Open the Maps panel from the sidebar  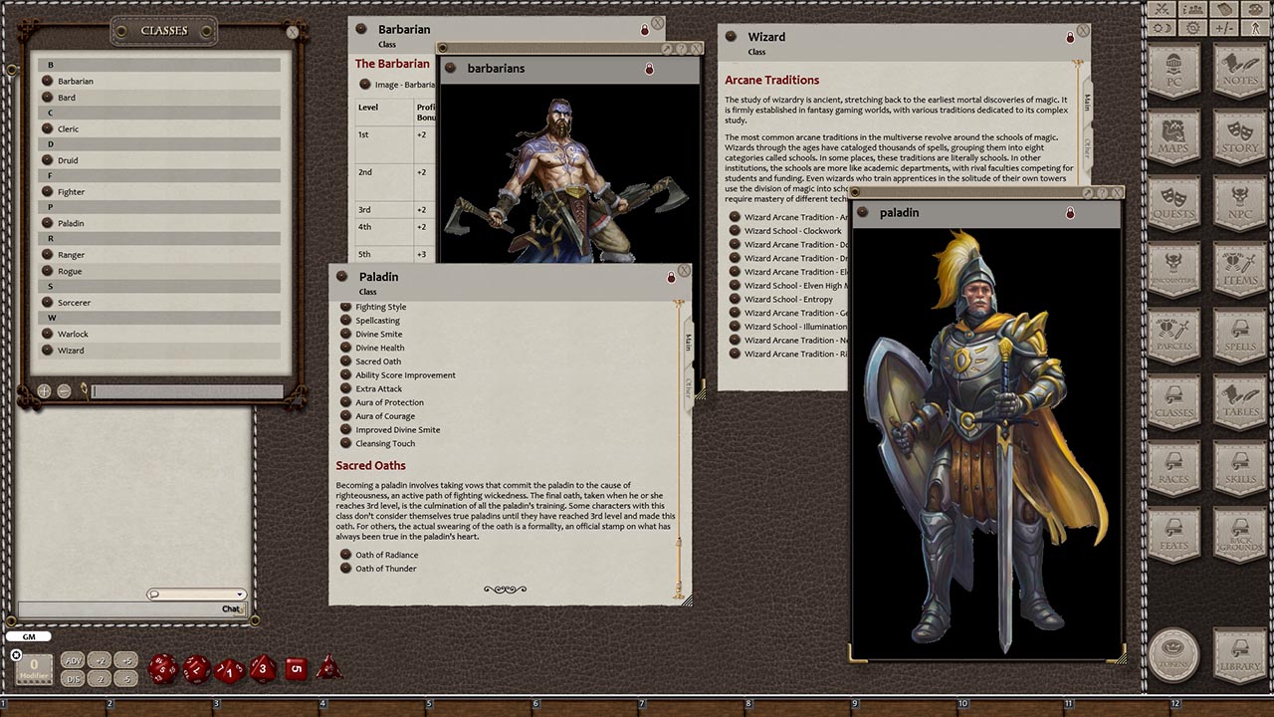[x=1173, y=134]
